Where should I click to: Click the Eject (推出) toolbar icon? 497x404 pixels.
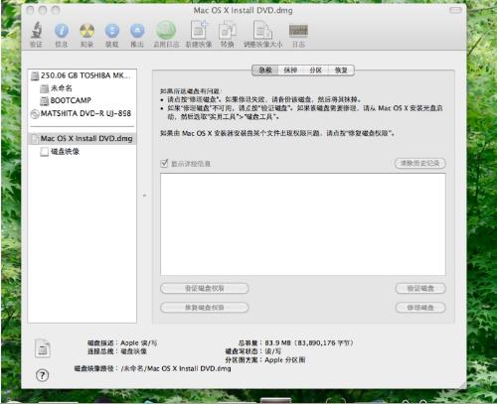(x=137, y=31)
